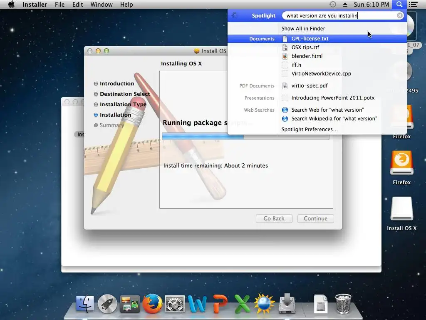
Task: Open the Notification Center list icon
Action: point(413,4)
